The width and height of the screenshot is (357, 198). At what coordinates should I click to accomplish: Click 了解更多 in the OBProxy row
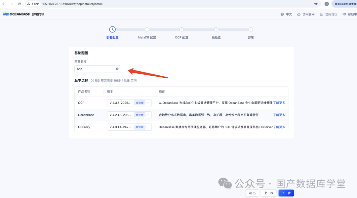279,127
